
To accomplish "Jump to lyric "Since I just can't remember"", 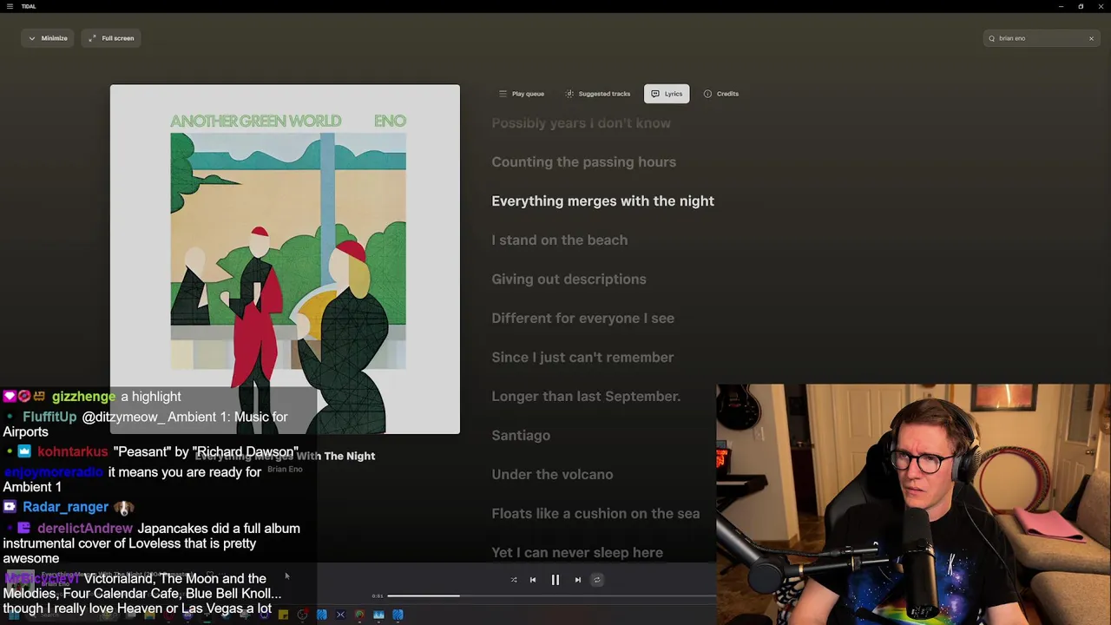I will [x=582, y=358].
